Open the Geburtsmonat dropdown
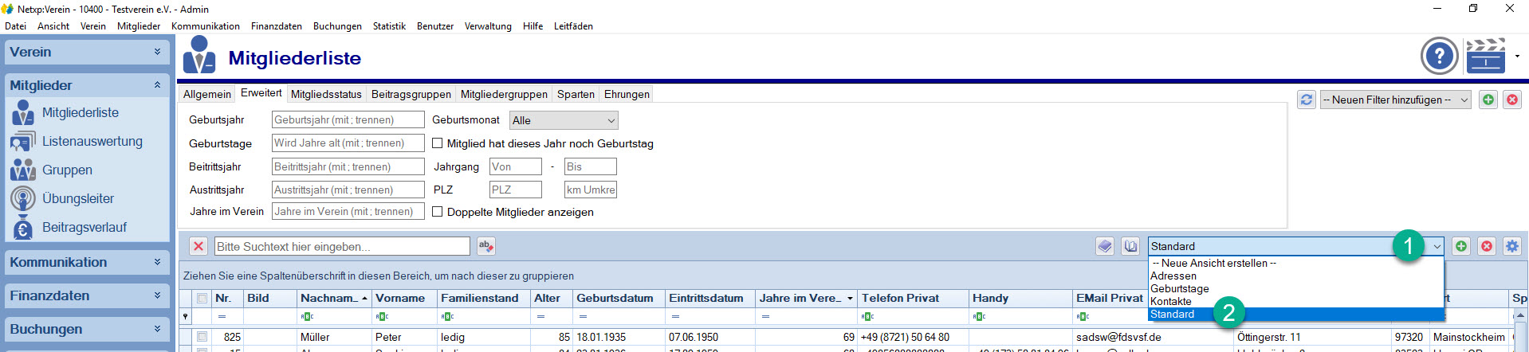Screen dimensions: 1529x352 (564, 120)
